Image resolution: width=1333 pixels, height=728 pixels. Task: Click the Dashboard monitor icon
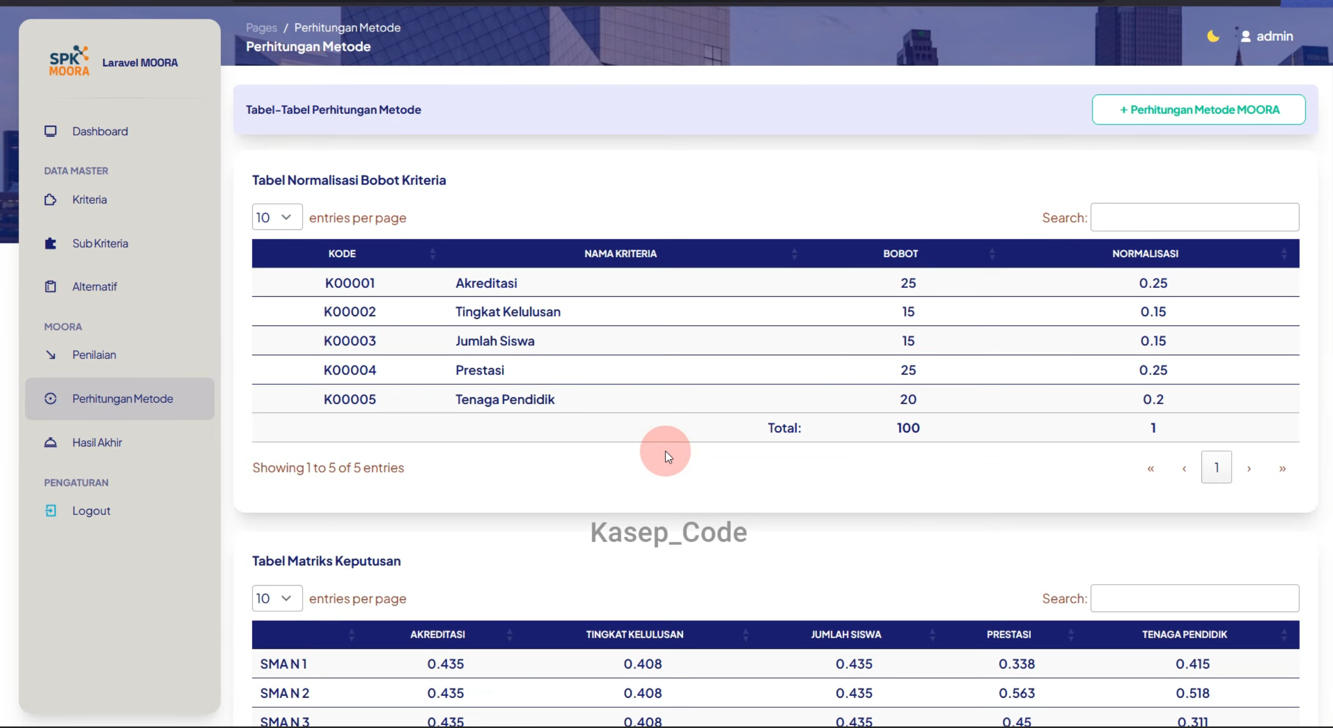tap(51, 131)
